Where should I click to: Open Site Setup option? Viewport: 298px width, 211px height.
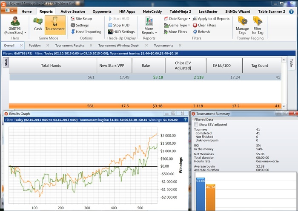tap(81, 19)
